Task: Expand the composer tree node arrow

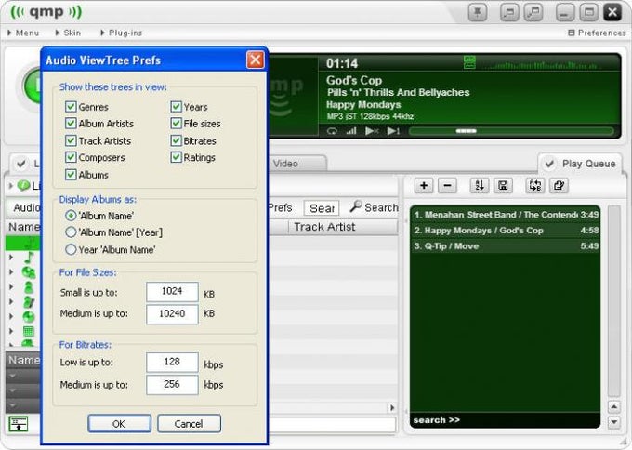Action: (11, 301)
